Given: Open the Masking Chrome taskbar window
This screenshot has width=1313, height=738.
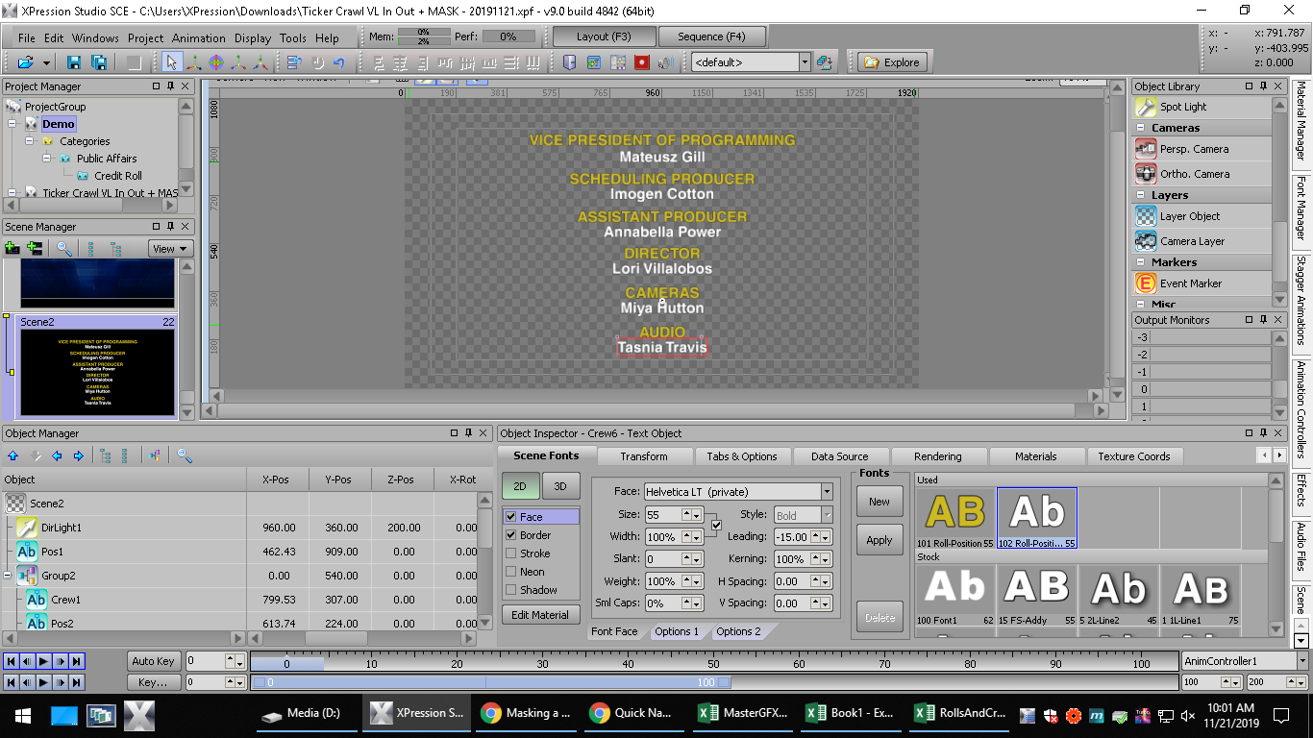Looking at the screenshot, I should coord(527,713).
